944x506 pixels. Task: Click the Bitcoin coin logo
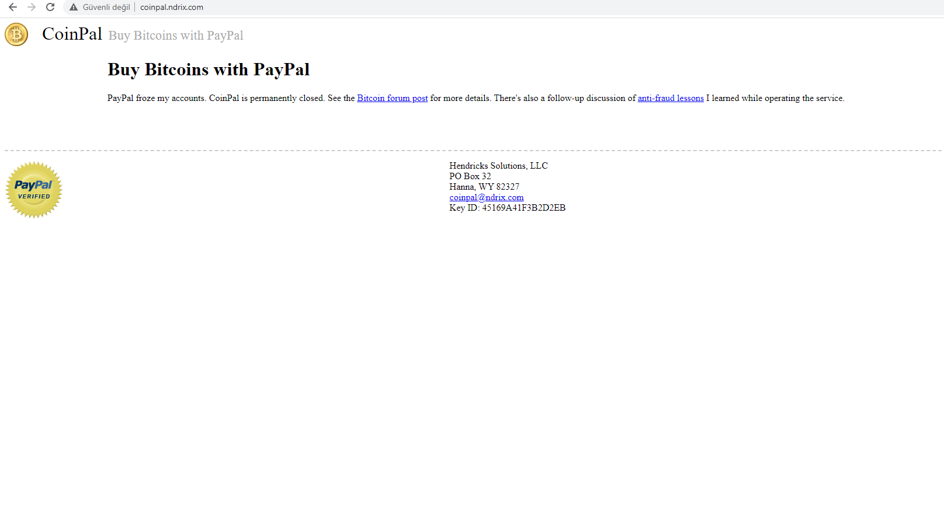(16, 34)
